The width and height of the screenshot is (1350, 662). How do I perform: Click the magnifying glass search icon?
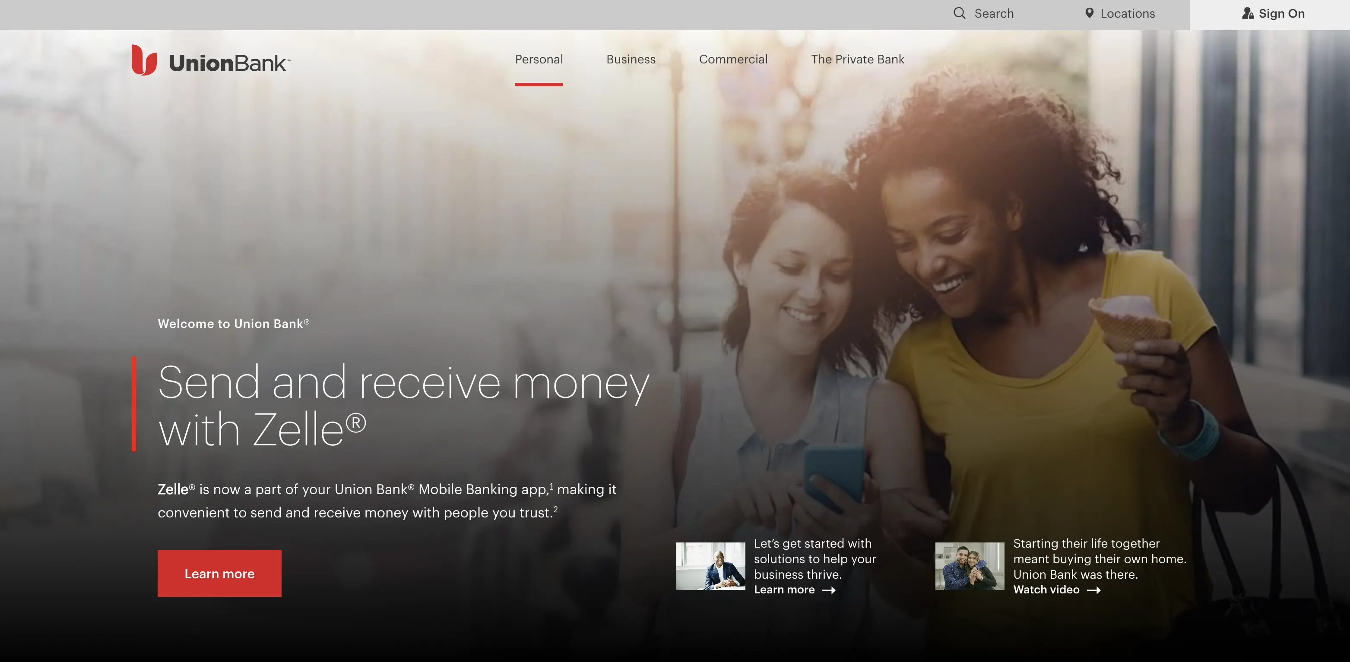tap(959, 13)
